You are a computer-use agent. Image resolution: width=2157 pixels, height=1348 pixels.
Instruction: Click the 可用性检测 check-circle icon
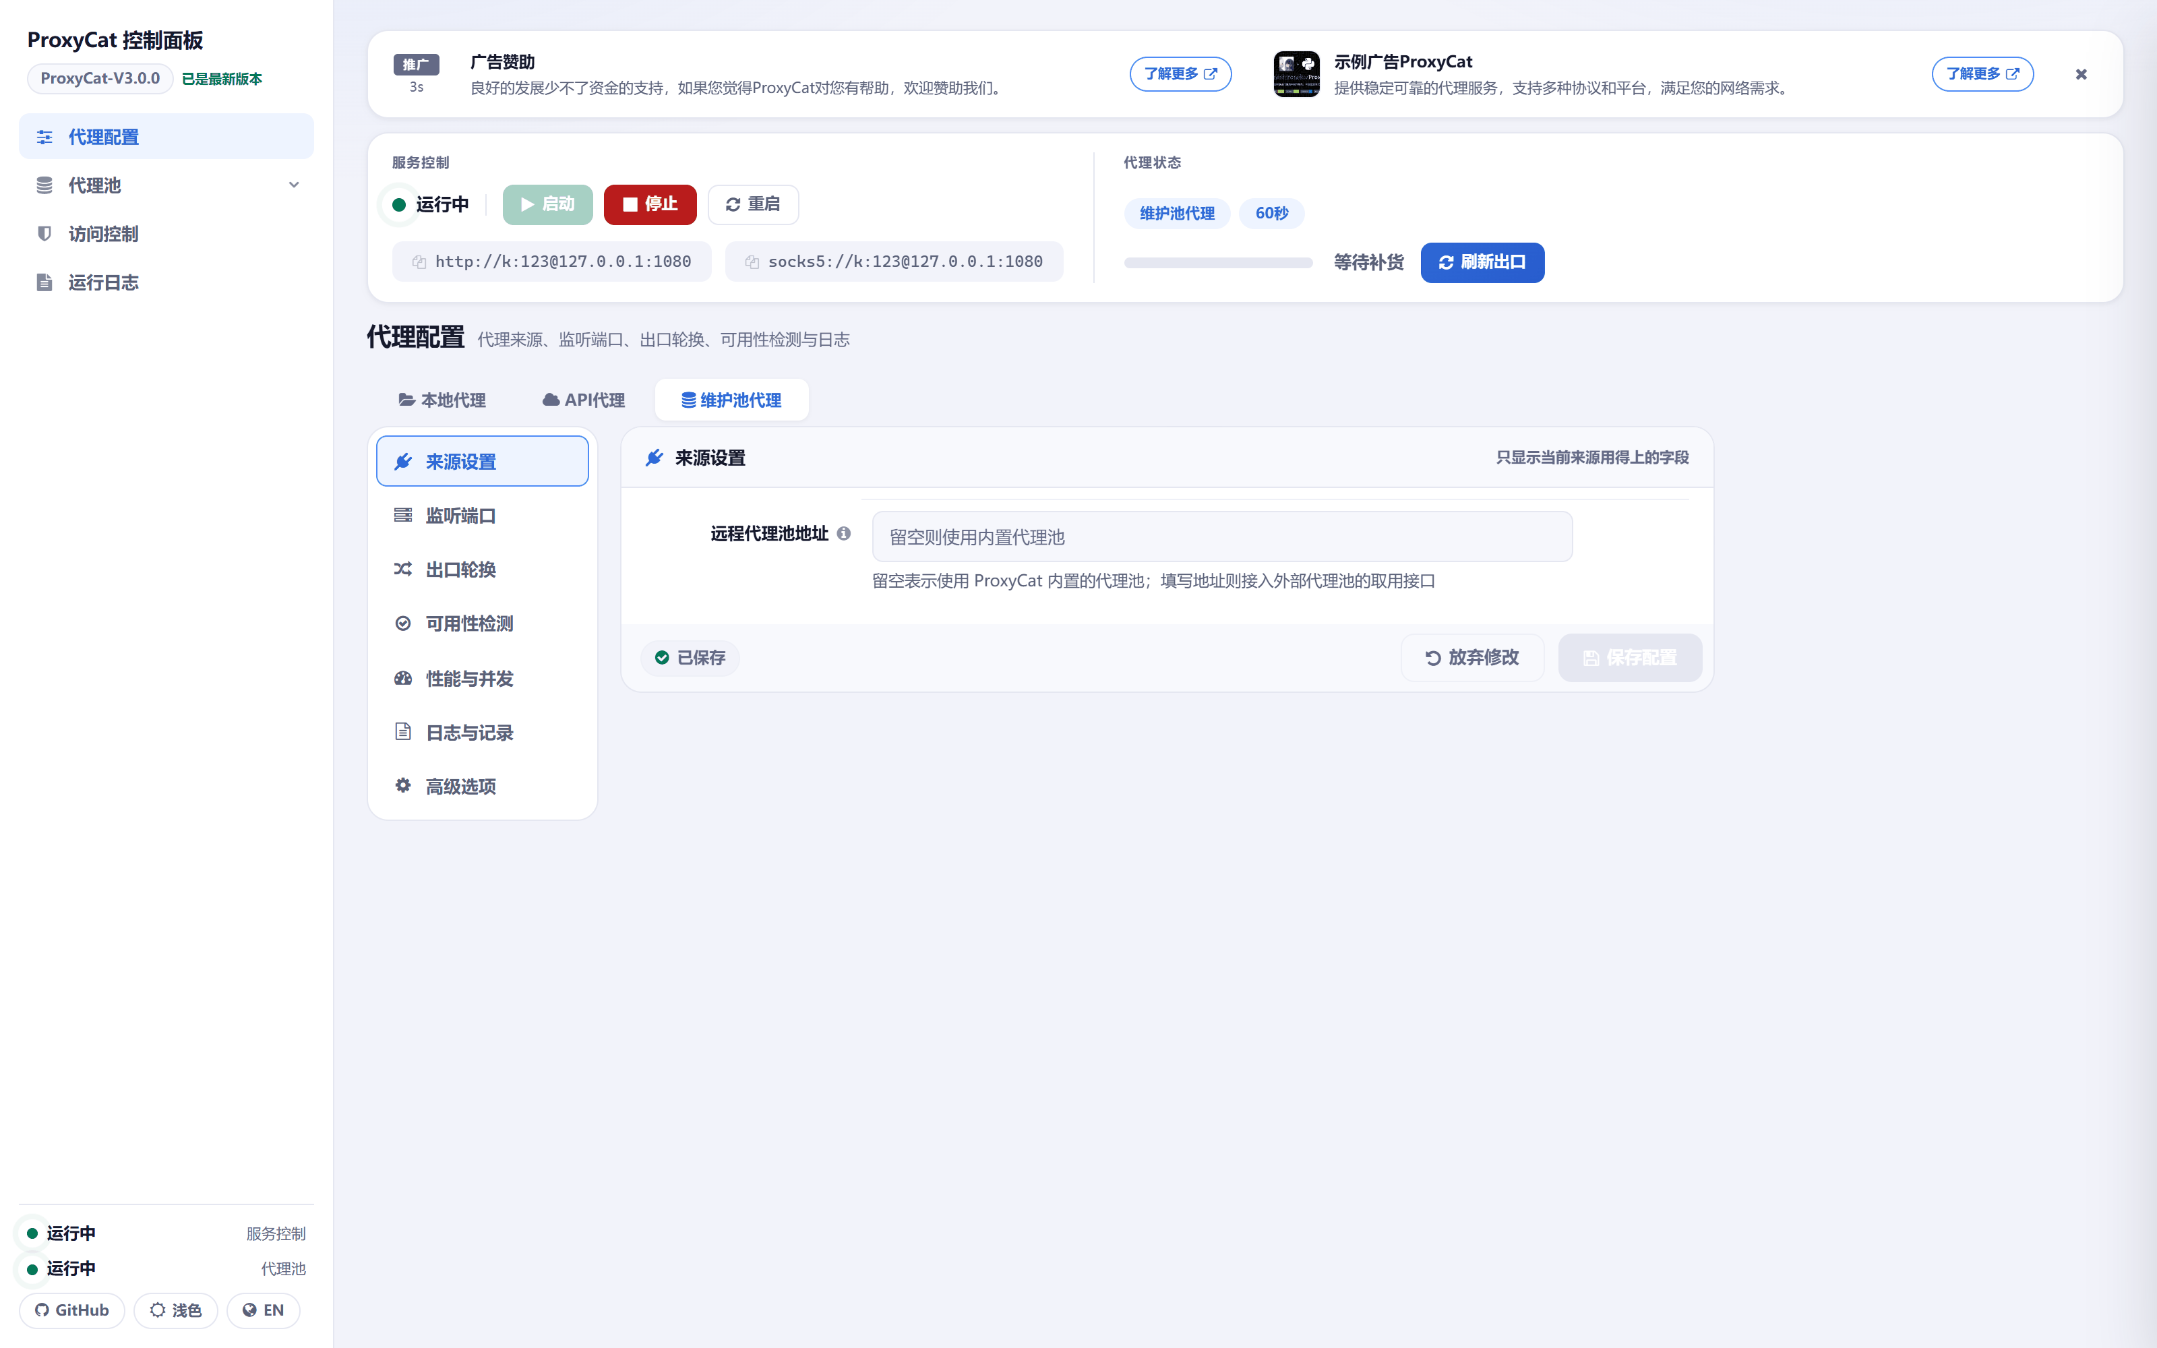click(403, 623)
